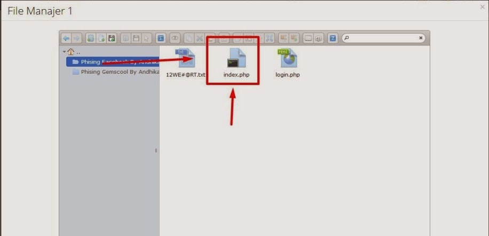Screen dimensions: 489x236
Task: Duplicate the selected file from the toolbar
Action: [x=238, y=38]
